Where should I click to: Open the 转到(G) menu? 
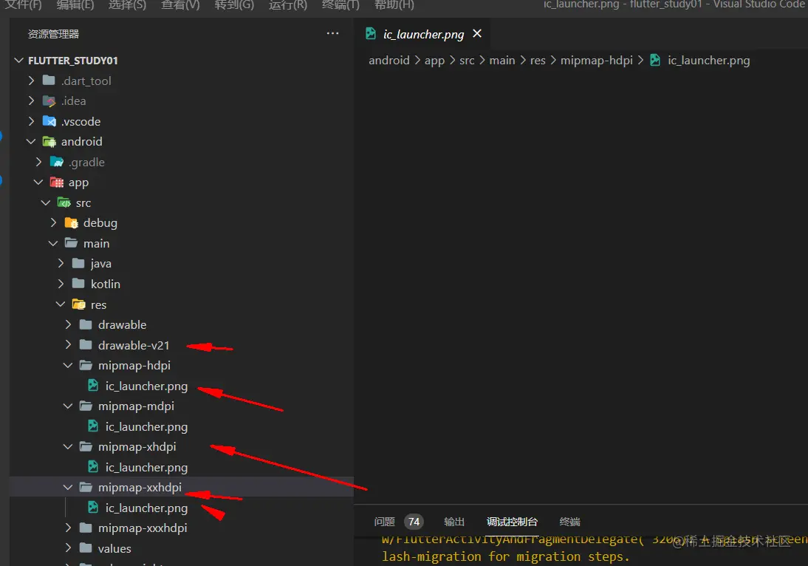click(234, 4)
